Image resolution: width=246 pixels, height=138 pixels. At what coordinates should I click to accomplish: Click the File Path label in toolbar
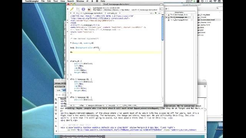click(96, 10)
